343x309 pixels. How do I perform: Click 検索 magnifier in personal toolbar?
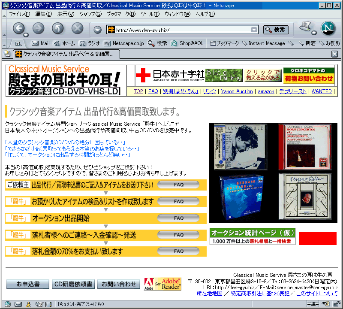tap(157, 43)
